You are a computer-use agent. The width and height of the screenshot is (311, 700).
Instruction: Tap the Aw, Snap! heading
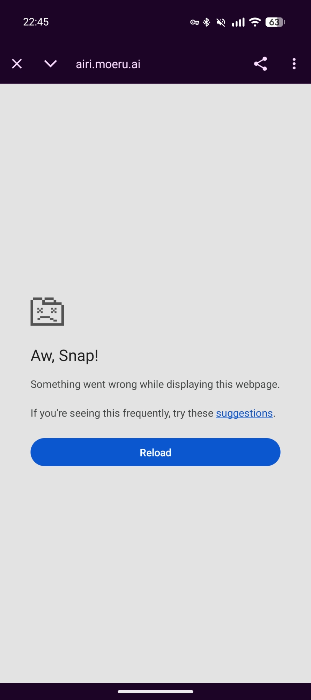(x=65, y=356)
